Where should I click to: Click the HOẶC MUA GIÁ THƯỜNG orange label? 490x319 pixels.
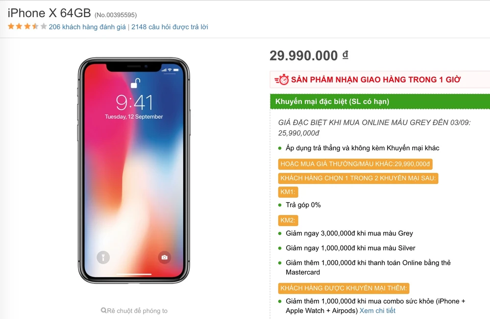point(355,164)
